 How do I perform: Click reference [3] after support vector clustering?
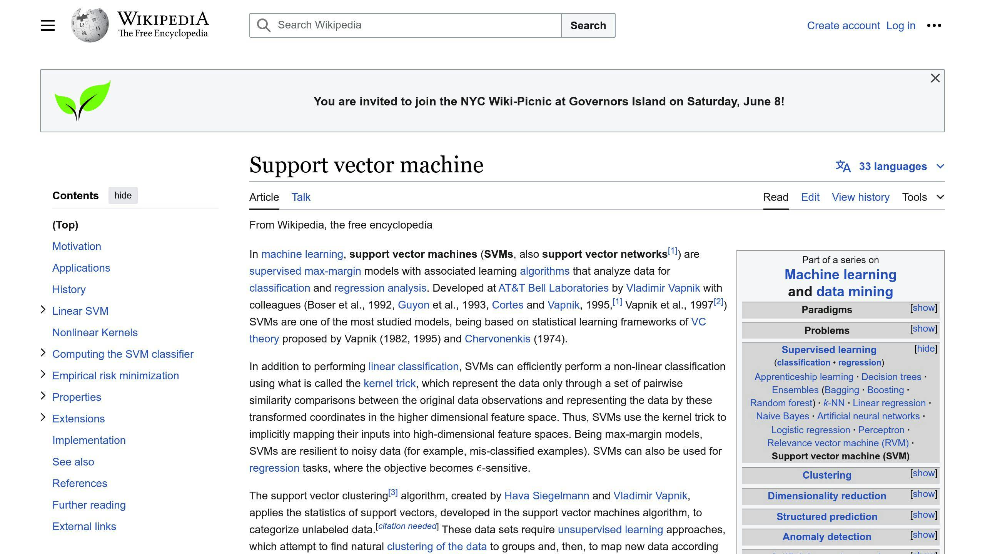coord(393,492)
